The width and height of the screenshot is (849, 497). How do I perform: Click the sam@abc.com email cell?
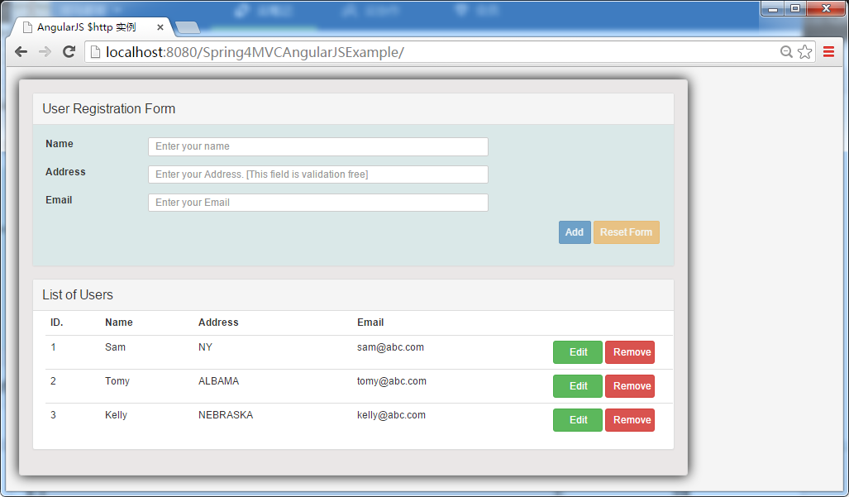click(390, 347)
